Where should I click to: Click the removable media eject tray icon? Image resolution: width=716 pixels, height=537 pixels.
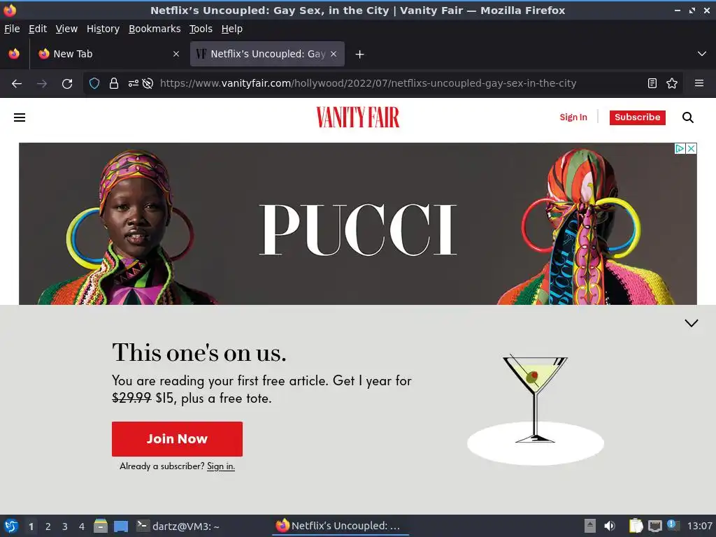pos(590,526)
